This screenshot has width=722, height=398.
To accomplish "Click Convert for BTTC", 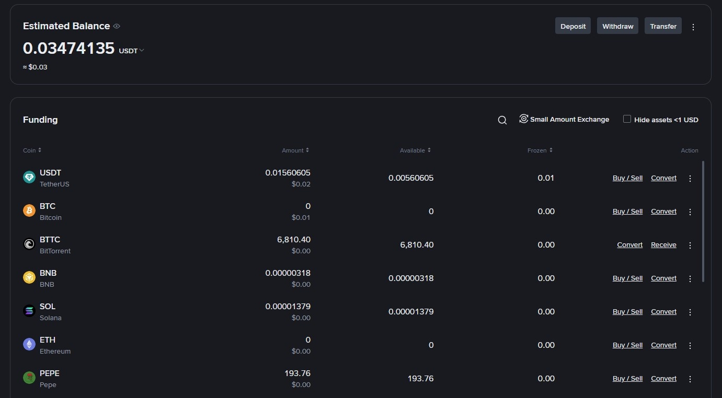I will 629,245.
